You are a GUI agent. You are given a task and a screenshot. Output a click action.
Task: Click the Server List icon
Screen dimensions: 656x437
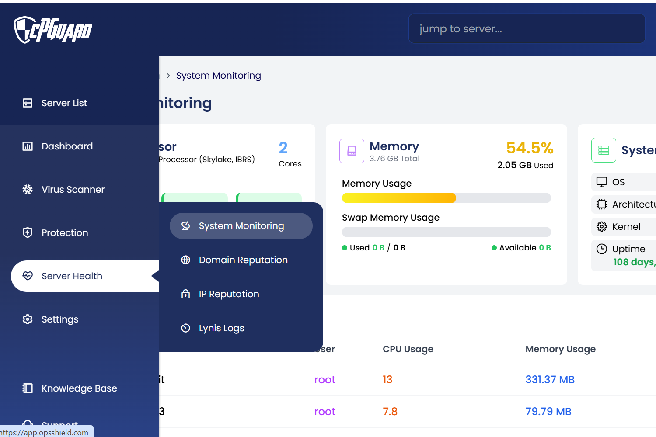28,103
